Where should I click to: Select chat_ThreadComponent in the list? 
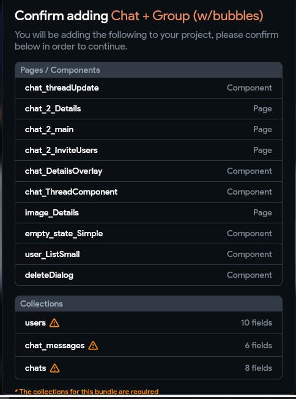149,192
